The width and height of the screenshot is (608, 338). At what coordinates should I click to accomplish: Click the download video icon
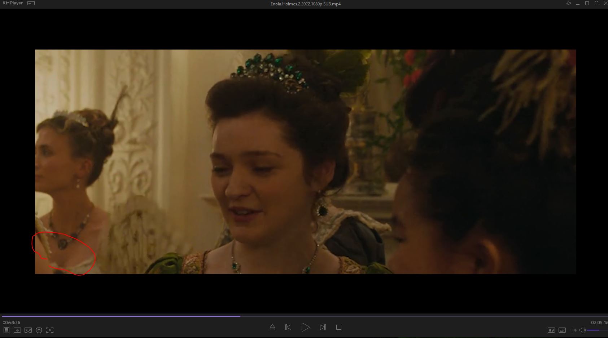[17, 330]
